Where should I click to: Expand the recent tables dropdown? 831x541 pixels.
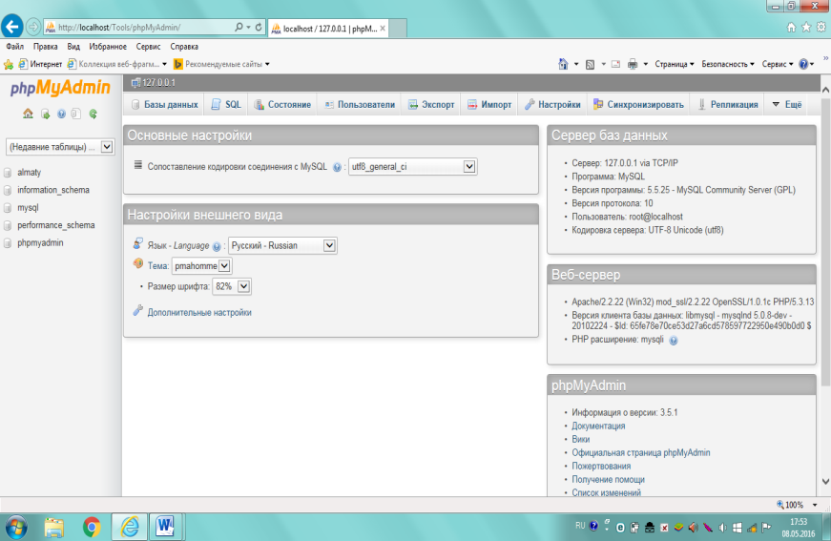click(60, 147)
